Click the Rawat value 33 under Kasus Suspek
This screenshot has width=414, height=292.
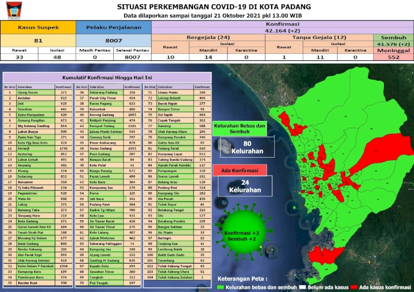19,57
